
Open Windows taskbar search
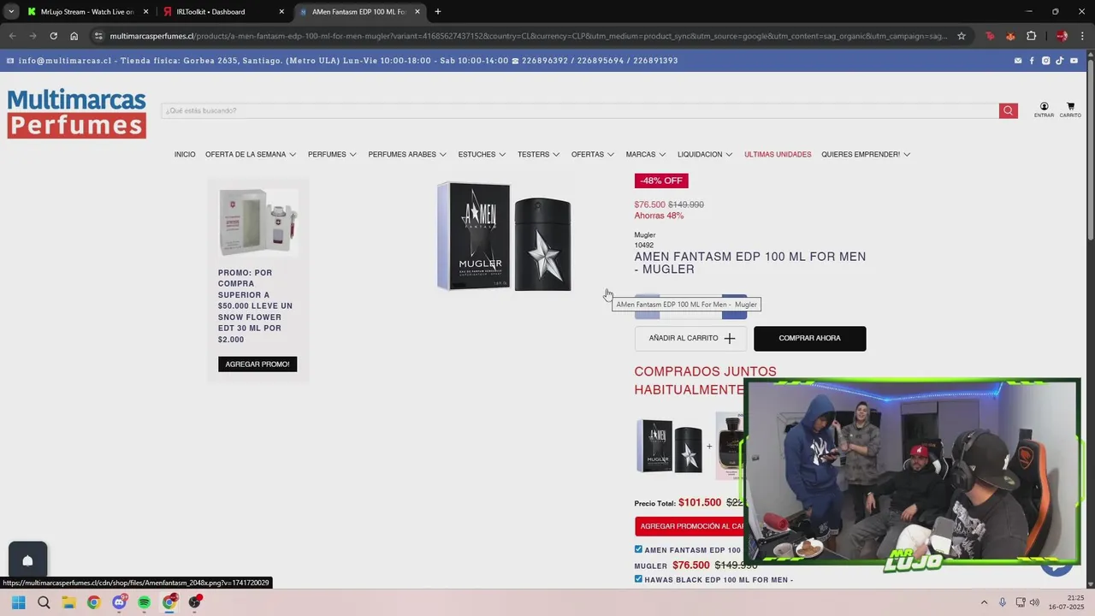44,602
